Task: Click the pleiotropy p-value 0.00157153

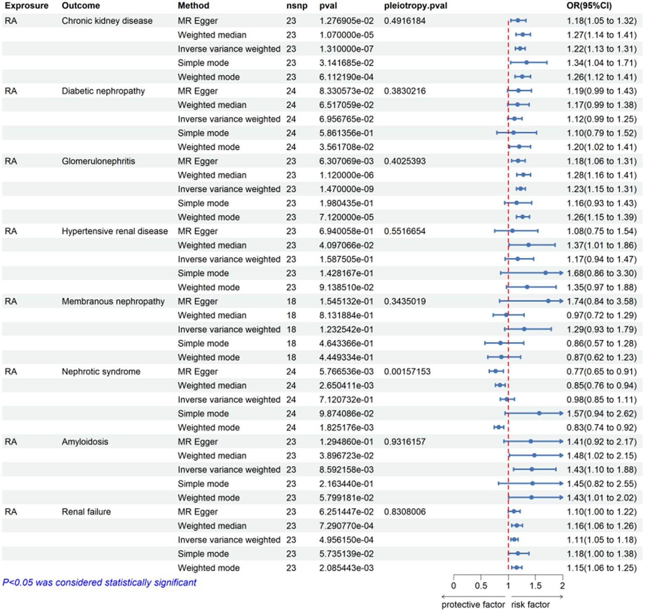Action: (407, 372)
